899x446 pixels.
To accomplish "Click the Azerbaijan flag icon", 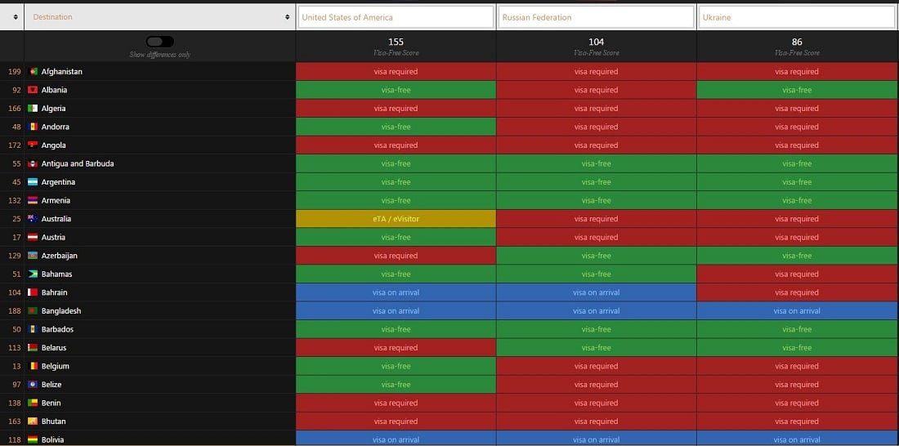I will [33, 256].
